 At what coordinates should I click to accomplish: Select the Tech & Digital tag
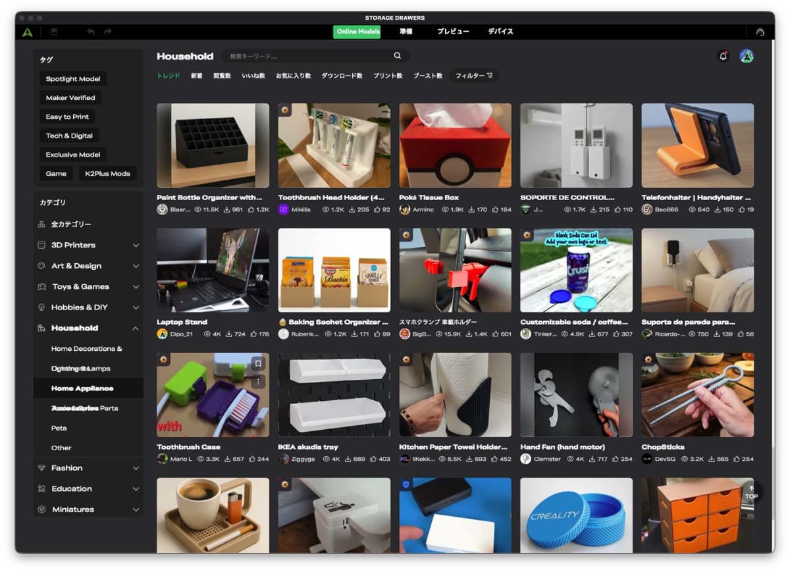(69, 136)
